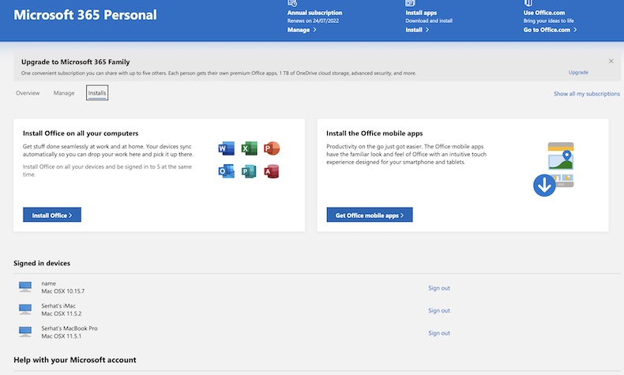This screenshot has width=624, height=375.
Task: Sign out the 'name' Mac OSX 10.15.7 device
Action: [x=439, y=288]
